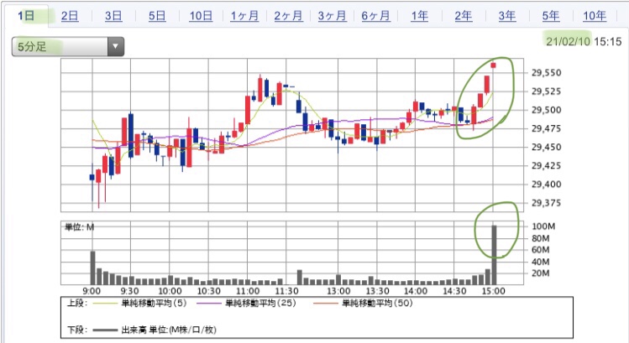Click the 60M volume axis label
This screenshot has width=629, height=343.
[x=541, y=250]
